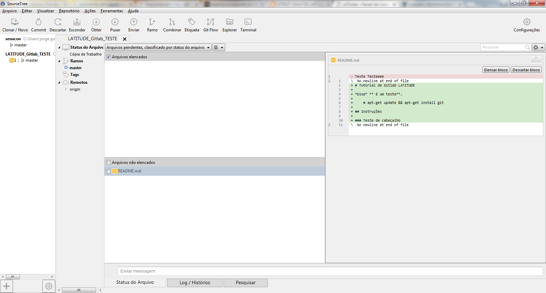Toggle the Arquivos elencados checkbox
Image resolution: width=546 pixels, height=293 pixels.
click(x=109, y=57)
